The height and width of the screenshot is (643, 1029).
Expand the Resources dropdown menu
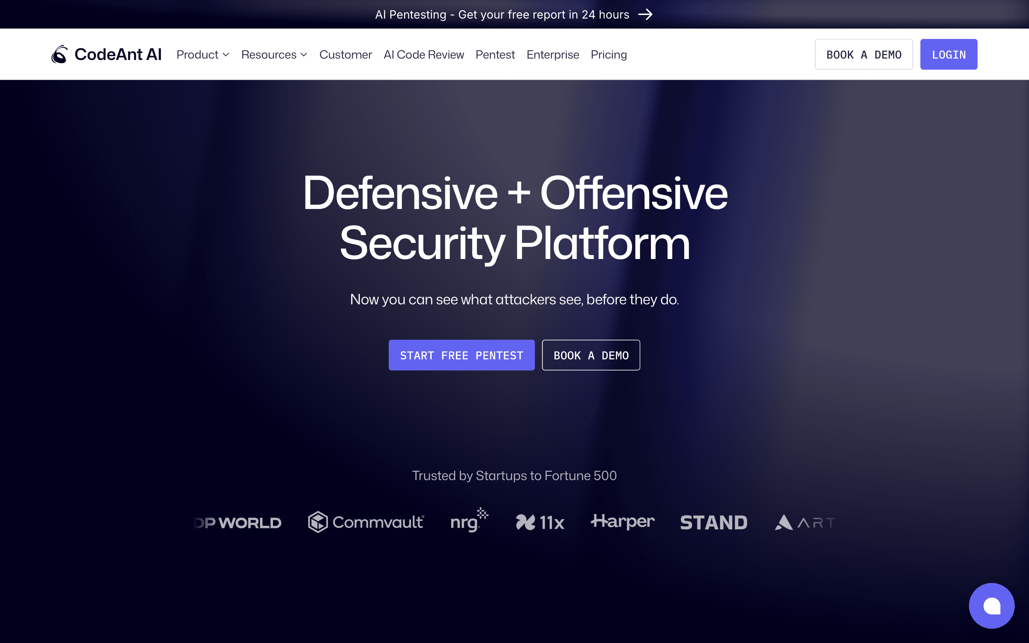pyautogui.click(x=274, y=54)
